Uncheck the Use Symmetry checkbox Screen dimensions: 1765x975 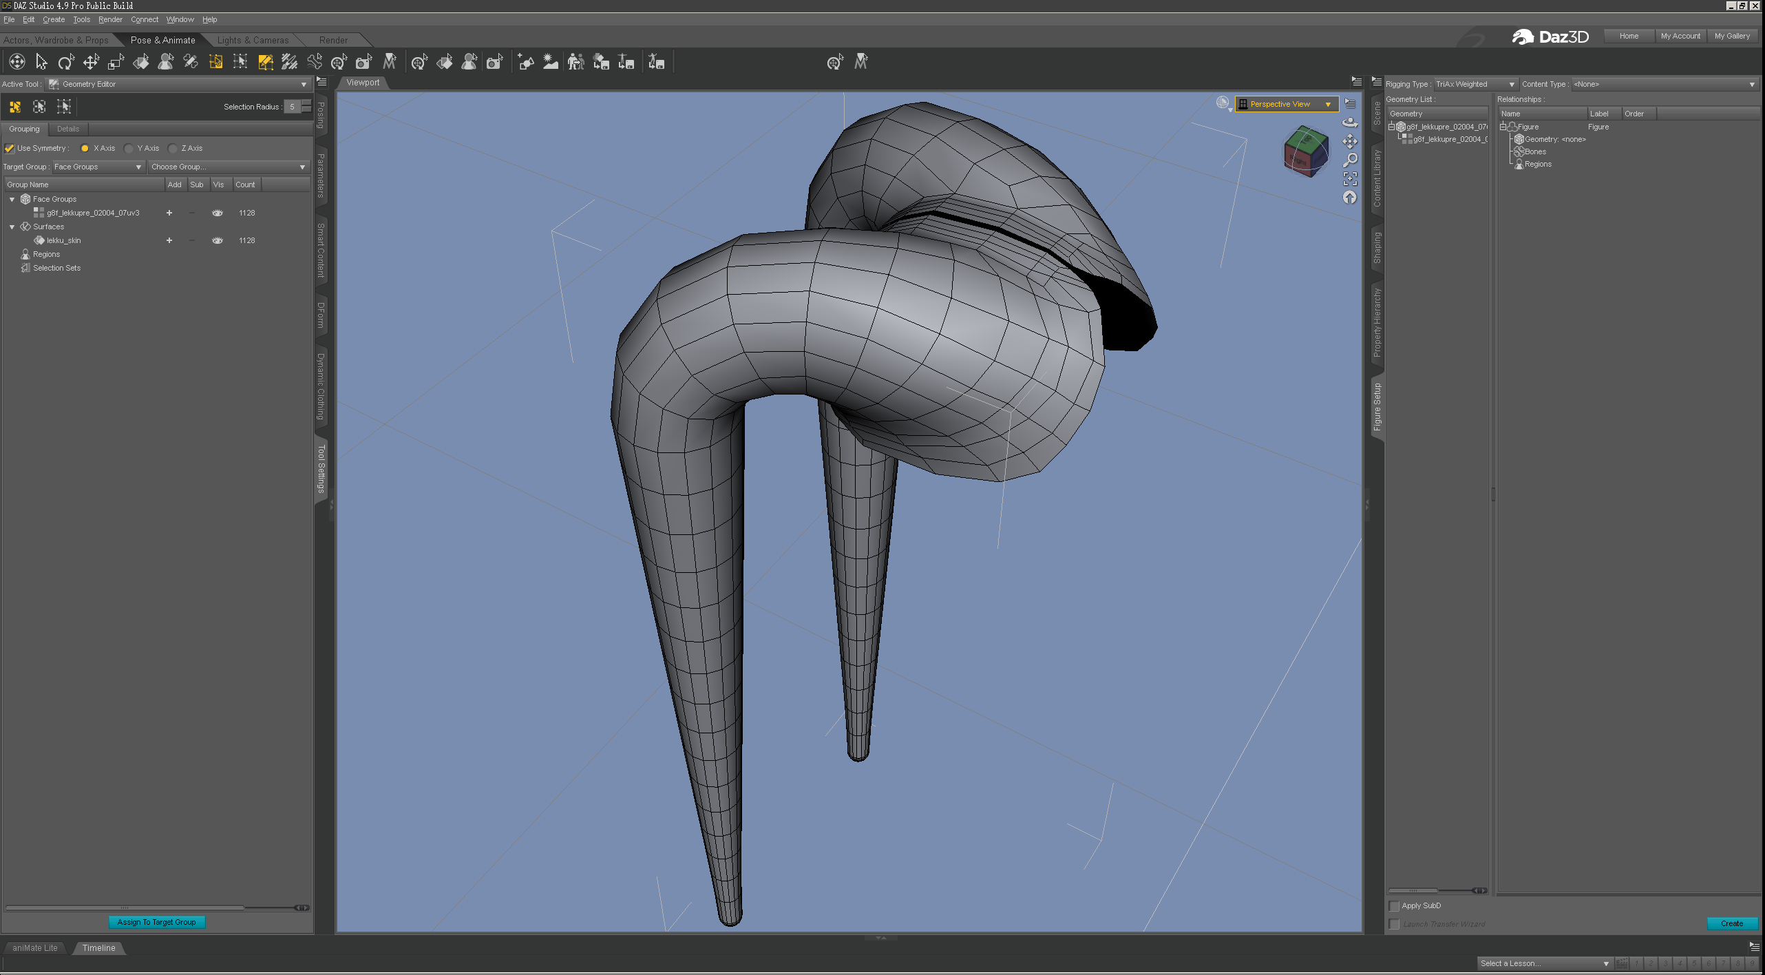10,149
